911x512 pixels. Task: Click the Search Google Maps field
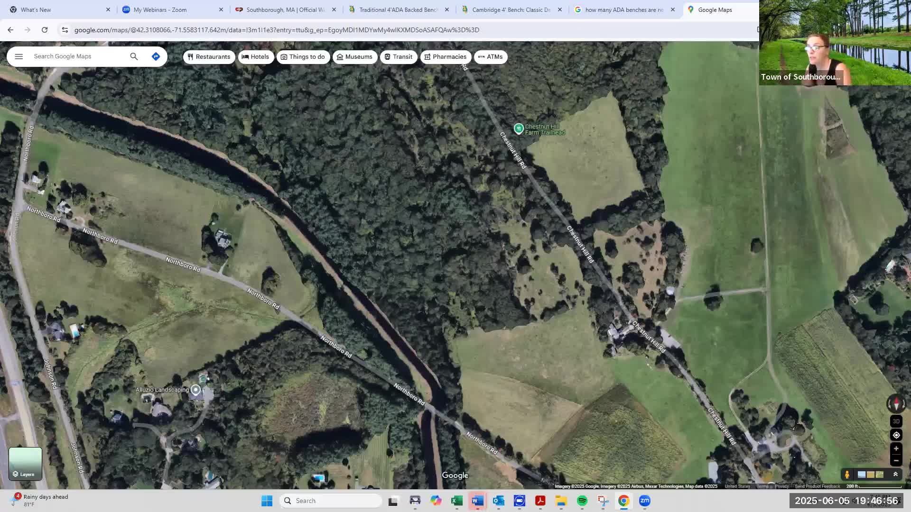click(x=78, y=56)
